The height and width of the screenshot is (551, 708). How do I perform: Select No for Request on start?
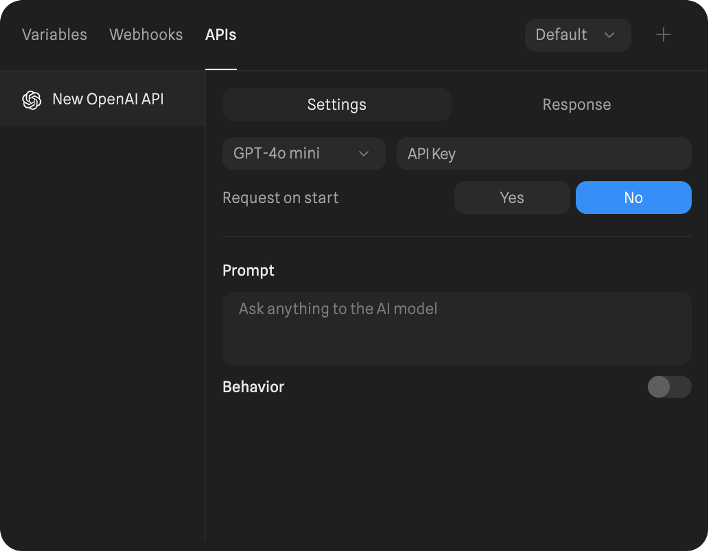pos(633,198)
